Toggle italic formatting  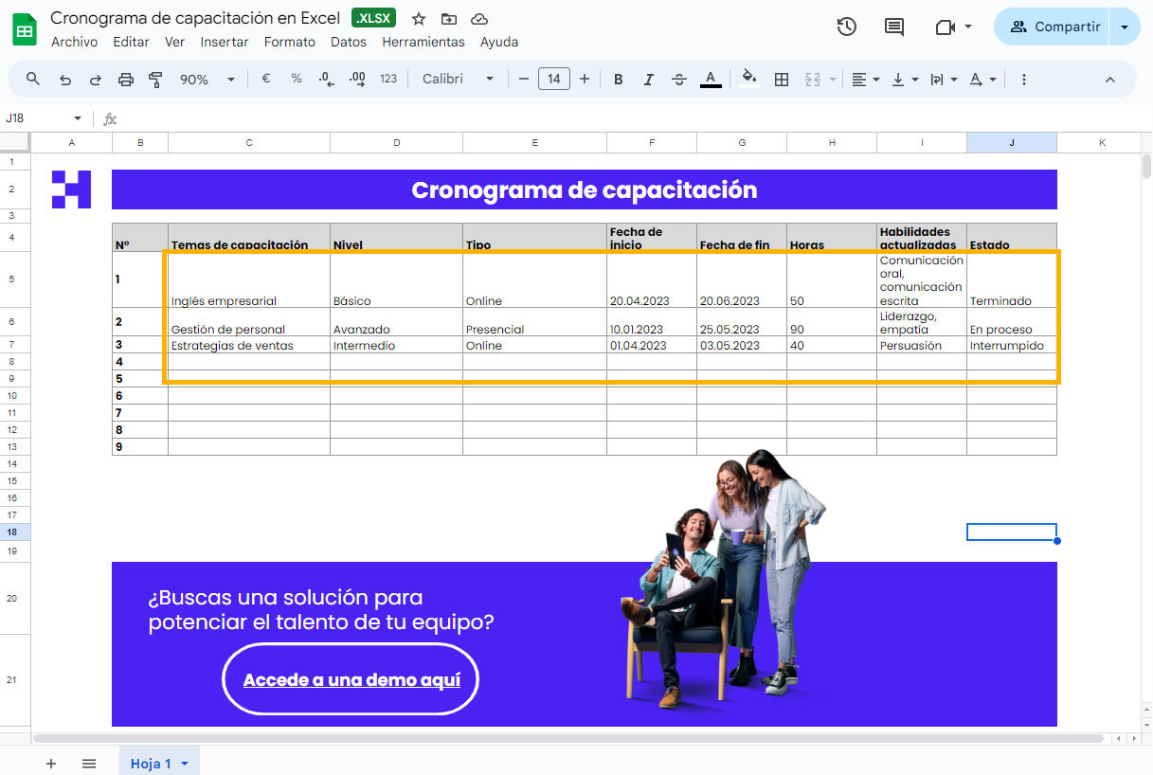(x=649, y=80)
